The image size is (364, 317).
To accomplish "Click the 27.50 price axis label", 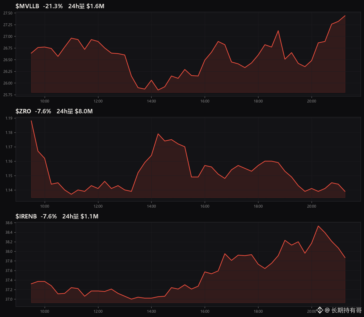I will click(8, 13).
